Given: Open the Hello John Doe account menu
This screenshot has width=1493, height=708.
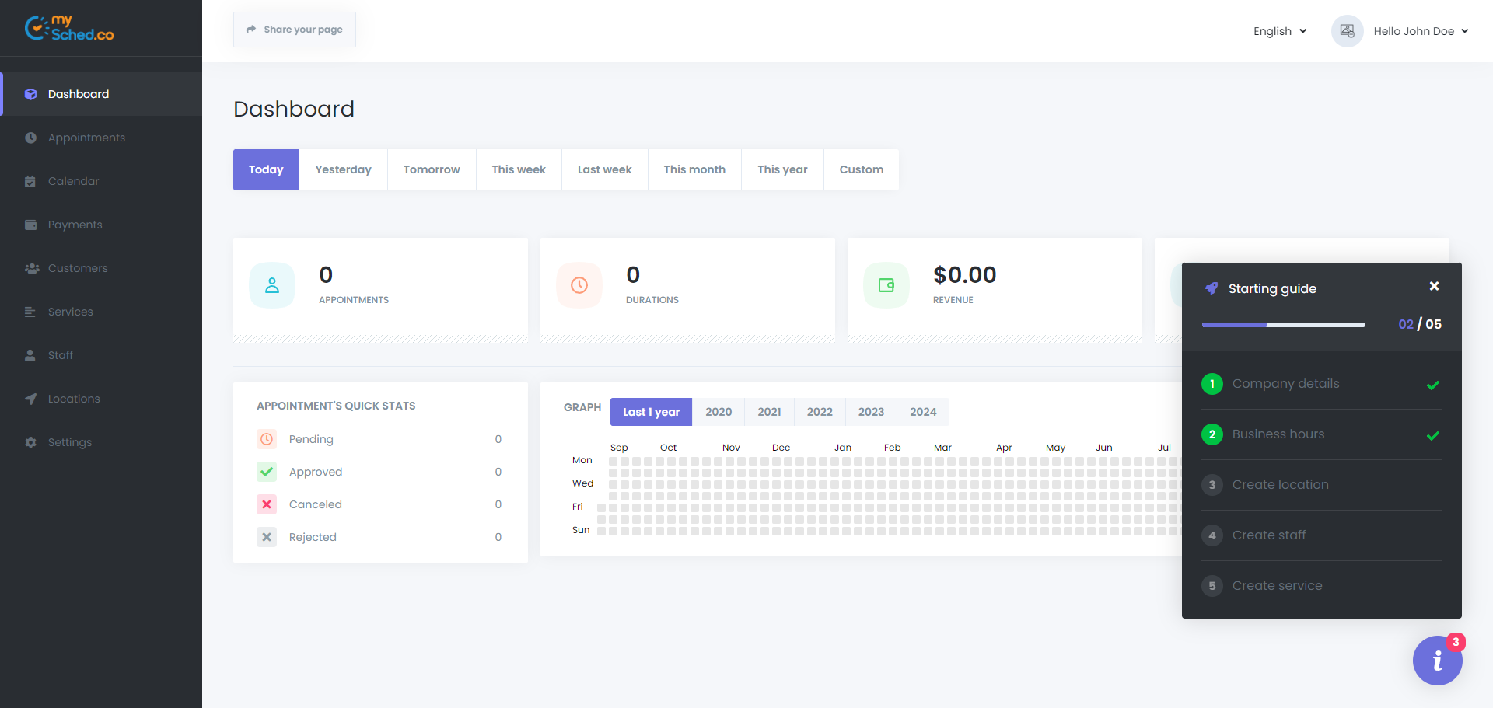Looking at the screenshot, I should (x=1420, y=31).
